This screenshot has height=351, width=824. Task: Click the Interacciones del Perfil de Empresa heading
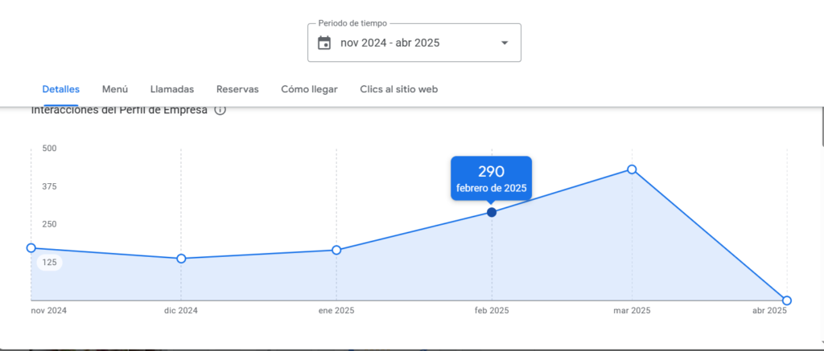click(119, 110)
